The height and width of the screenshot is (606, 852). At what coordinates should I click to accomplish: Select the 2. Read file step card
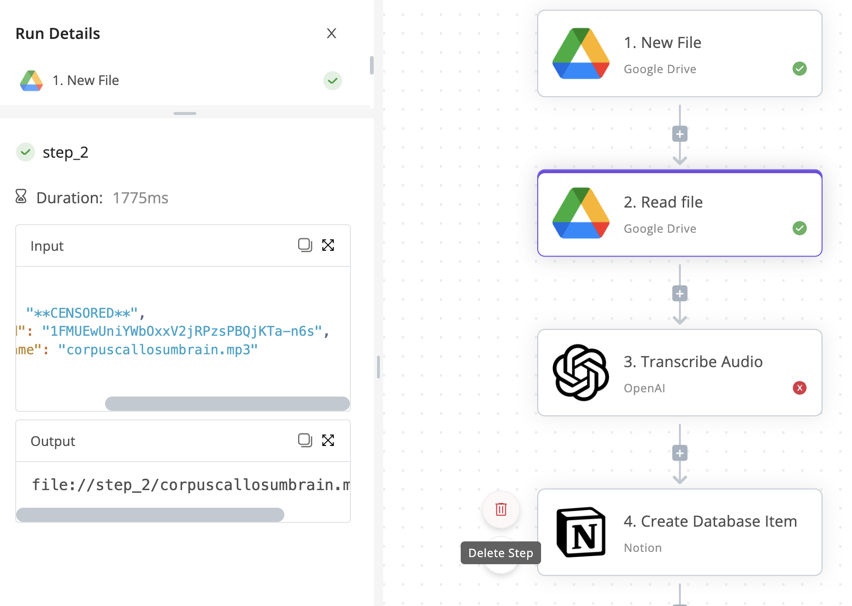coord(680,213)
